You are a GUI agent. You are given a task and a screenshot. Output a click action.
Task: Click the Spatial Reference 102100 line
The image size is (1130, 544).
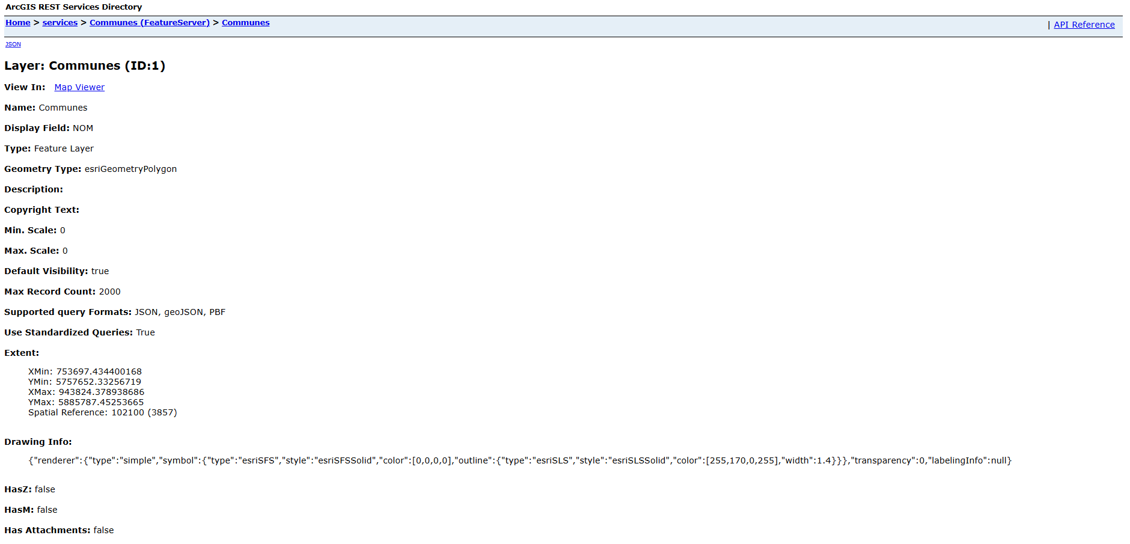pos(102,412)
